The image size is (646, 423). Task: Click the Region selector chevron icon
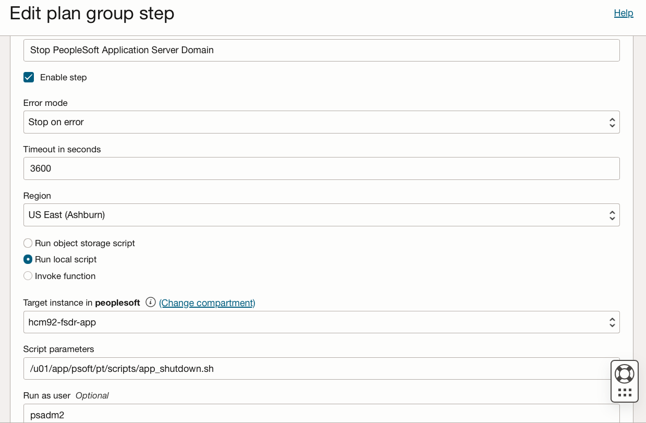pyautogui.click(x=612, y=214)
